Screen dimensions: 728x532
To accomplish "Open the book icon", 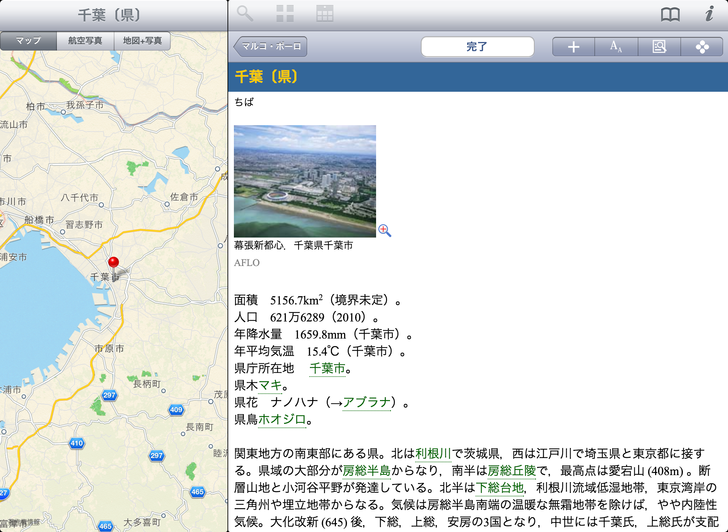I will pyautogui.click(x=670, y=15).
